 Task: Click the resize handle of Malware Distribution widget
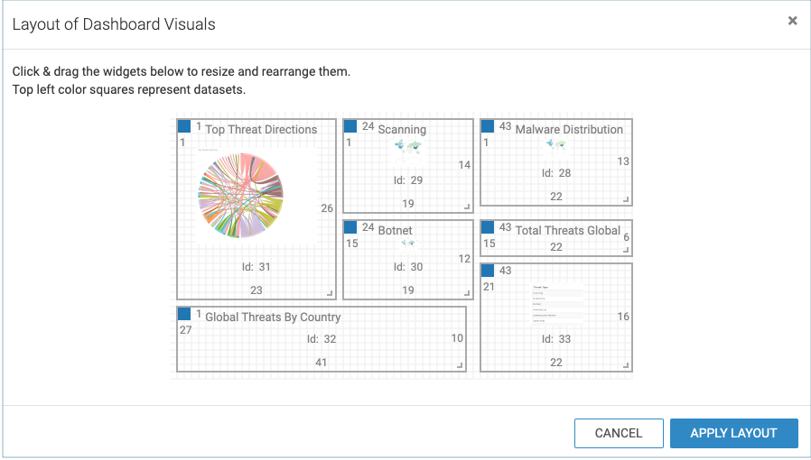pyautogui.click(x=626, y=199)
